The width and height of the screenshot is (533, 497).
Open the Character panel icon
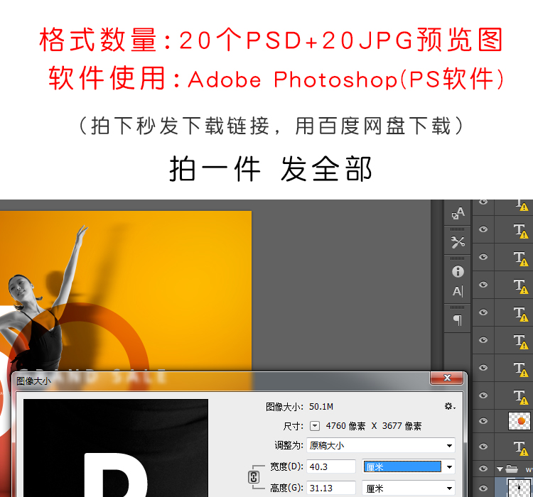tap(458, 291)
